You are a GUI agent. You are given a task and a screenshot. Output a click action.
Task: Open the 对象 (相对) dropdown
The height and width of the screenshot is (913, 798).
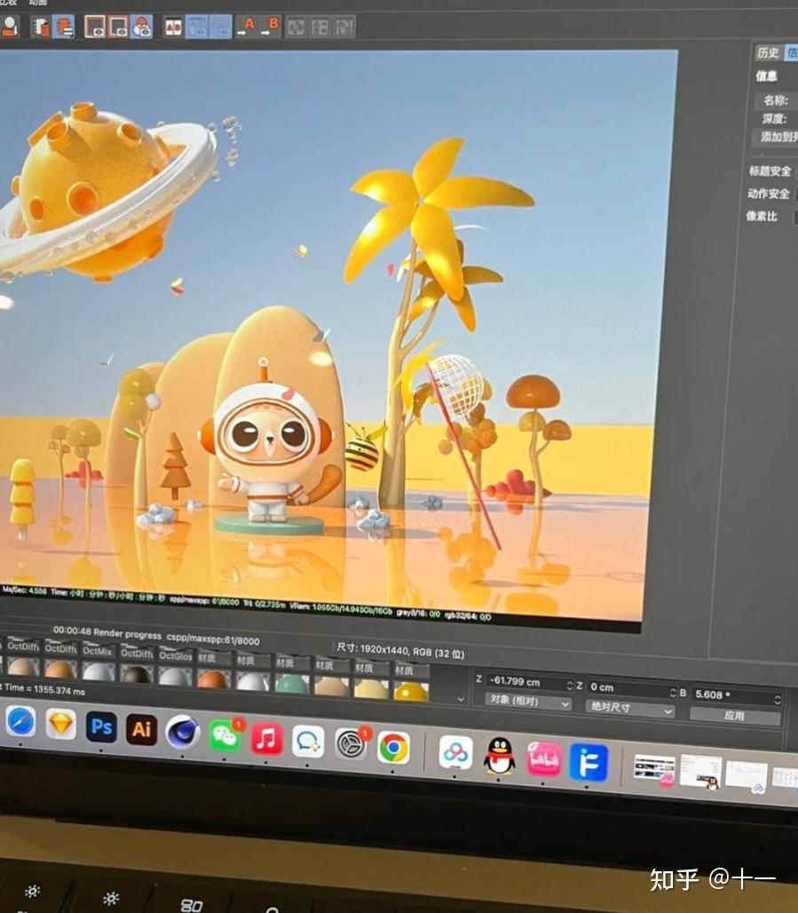[528, 701]
